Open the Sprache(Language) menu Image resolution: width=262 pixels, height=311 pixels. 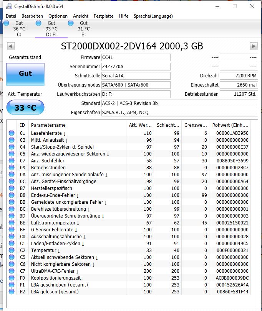(x=153, y=16)
